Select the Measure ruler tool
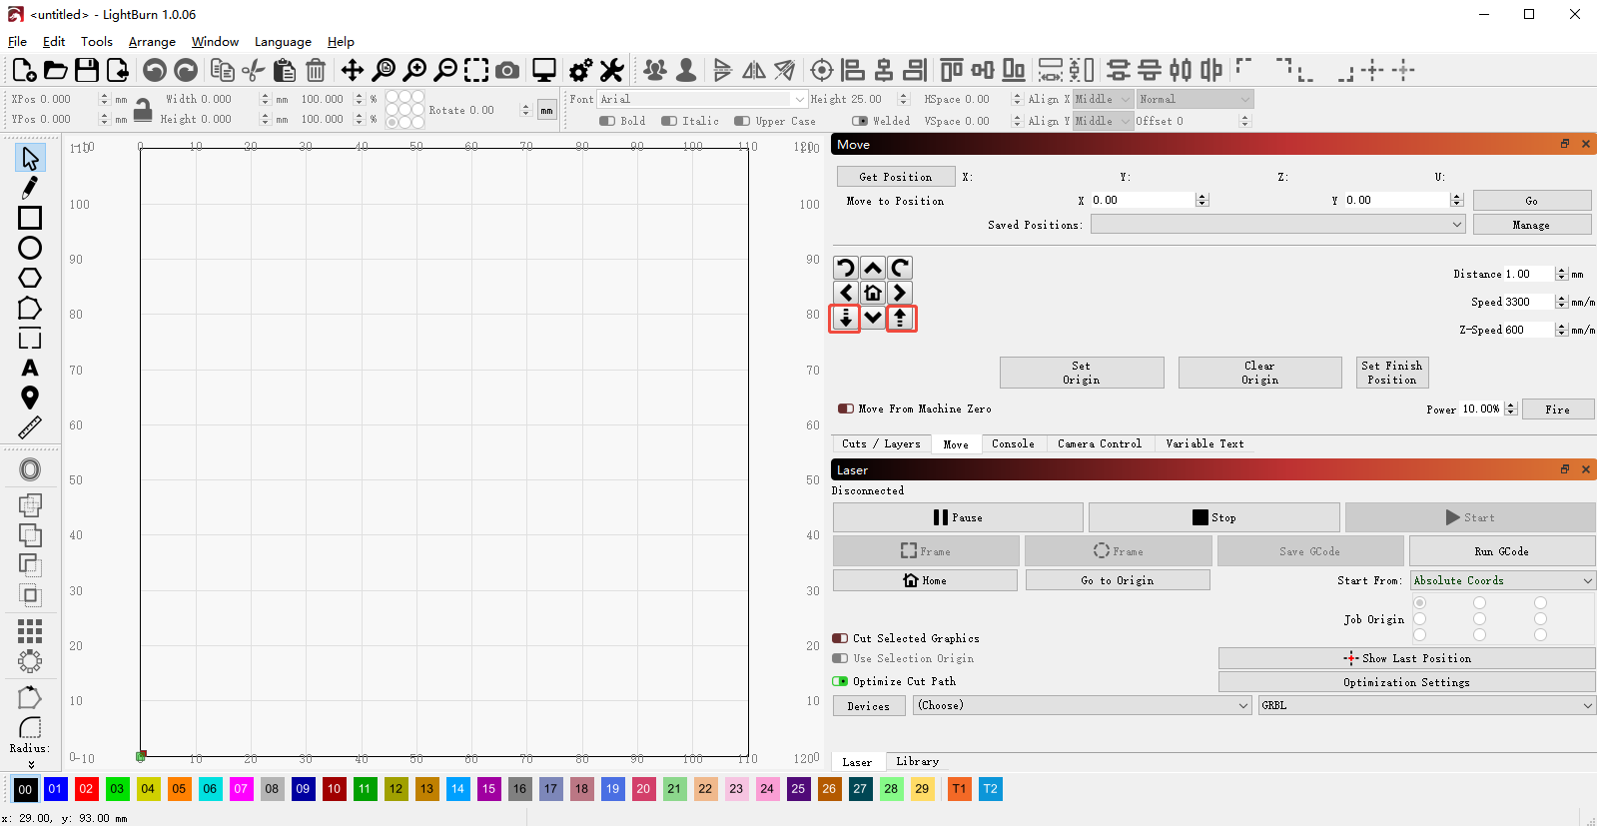Screen dimensions: 1597x826 coord(30,427)
